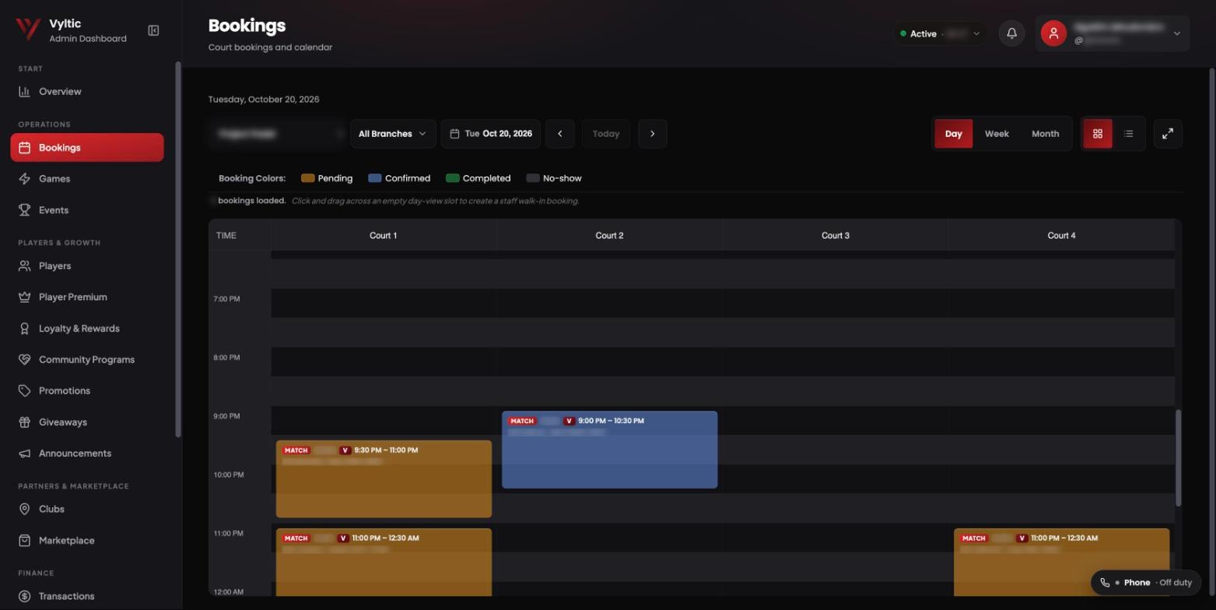Click the Giveaways gift icon
1216x610 pixels.
25,422
